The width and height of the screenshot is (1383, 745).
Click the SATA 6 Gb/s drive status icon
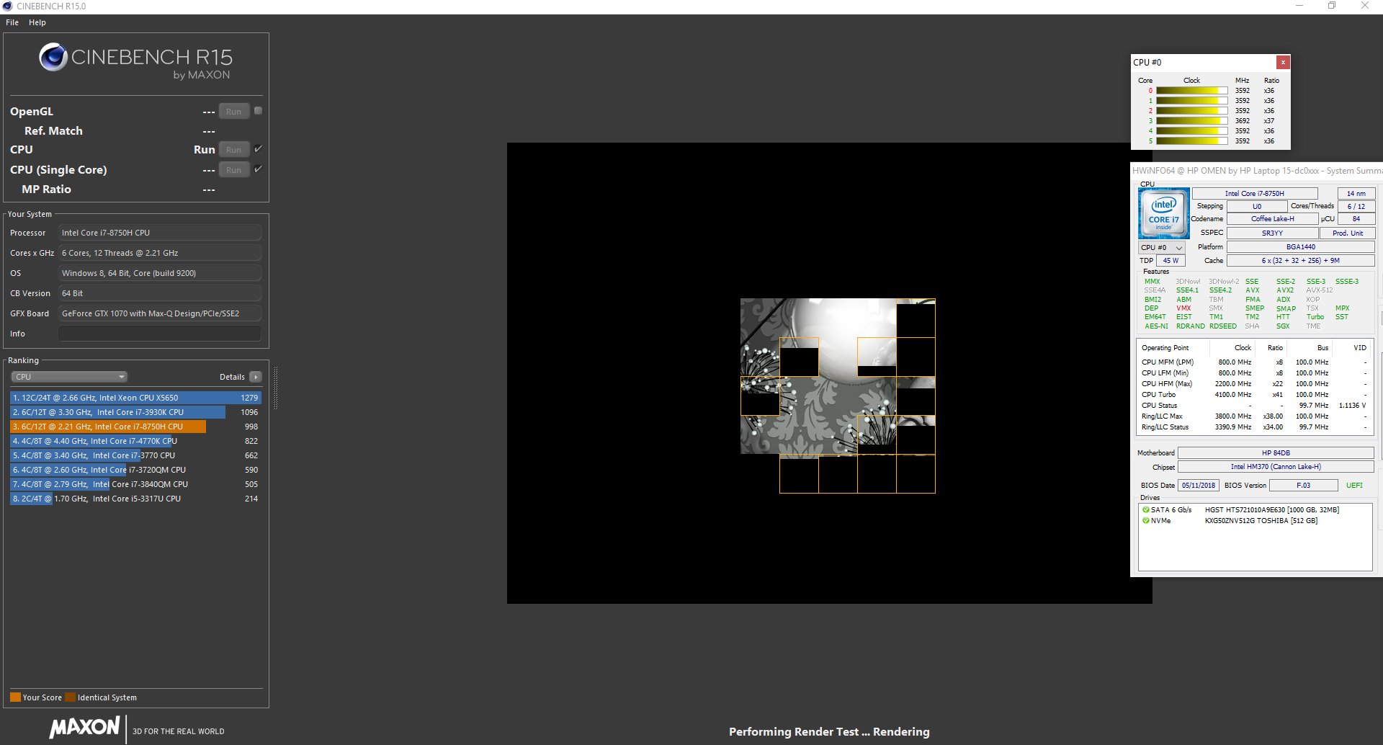tap(1145, 509)
